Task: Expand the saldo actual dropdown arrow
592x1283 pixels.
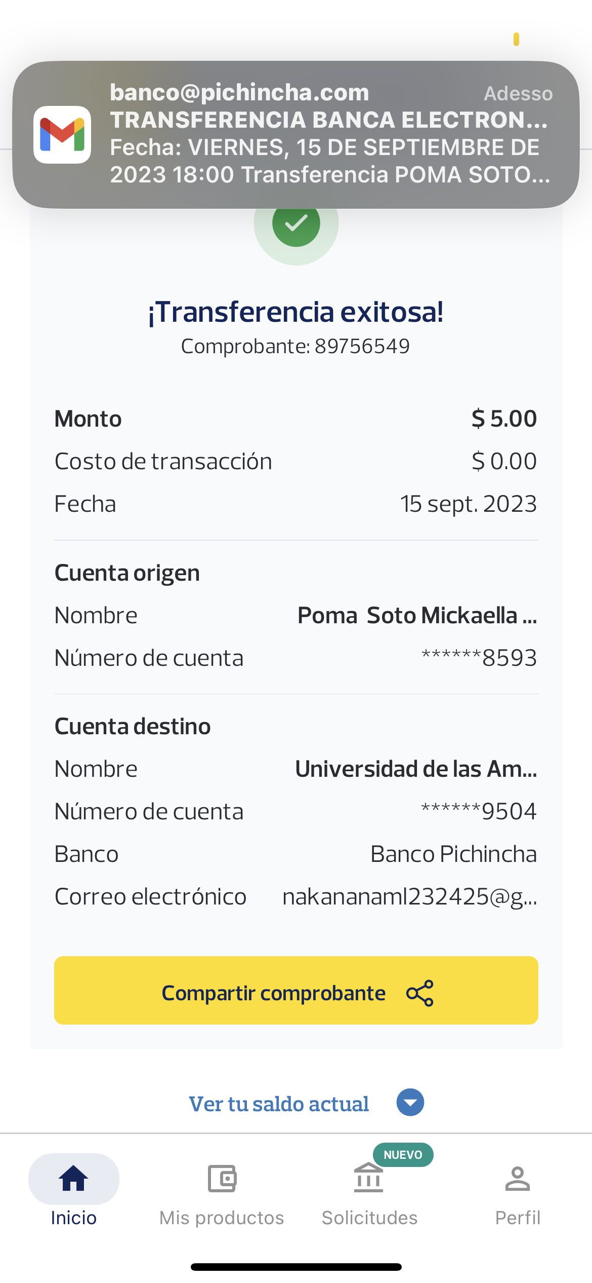Action: coord(410,1102)
